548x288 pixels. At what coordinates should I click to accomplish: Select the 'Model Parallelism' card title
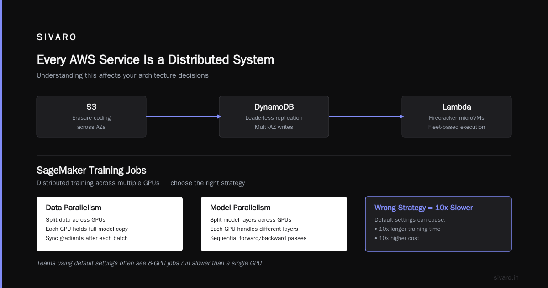[x=240, y=208]
